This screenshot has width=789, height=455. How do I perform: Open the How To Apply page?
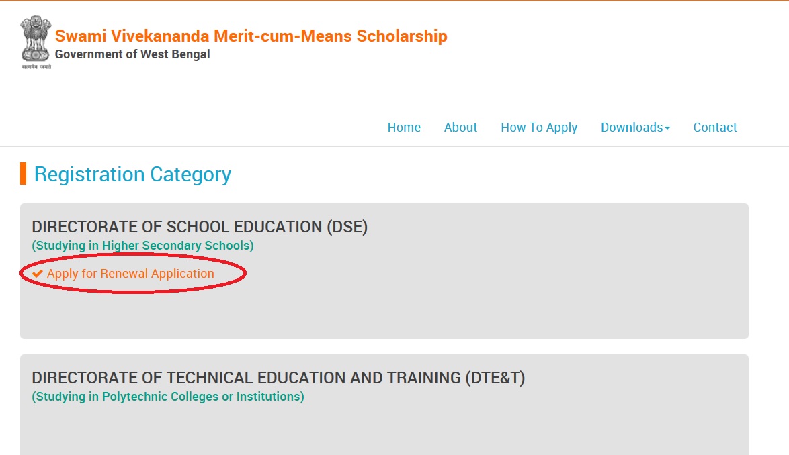pyautogui.click(x=539, y=128)
